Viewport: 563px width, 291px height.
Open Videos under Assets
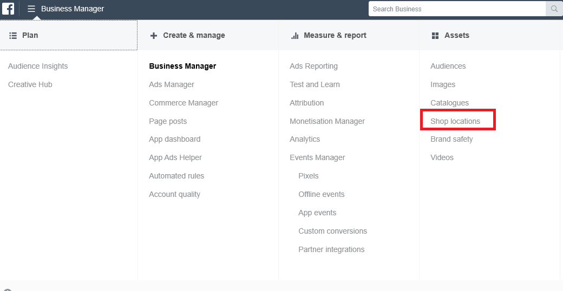click(x=442, y=157)
